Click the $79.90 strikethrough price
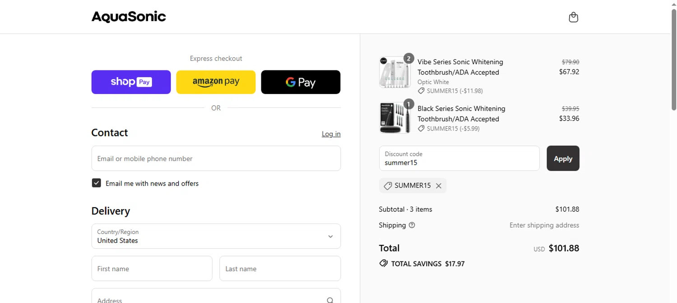The image size is (677, 303). pos(570,62)
